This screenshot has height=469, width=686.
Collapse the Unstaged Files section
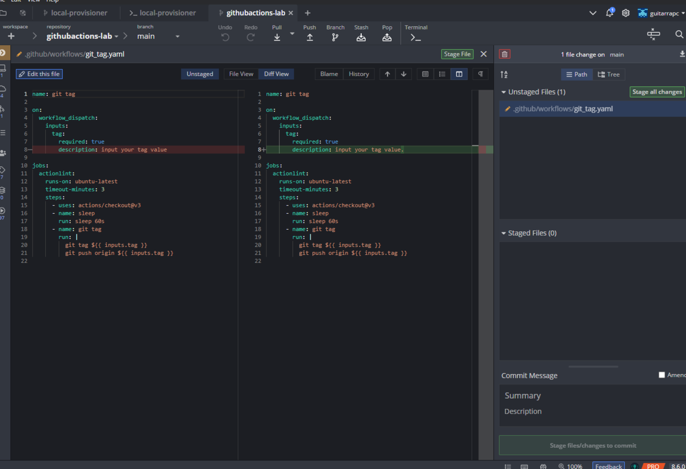click(x=504, y=92)
